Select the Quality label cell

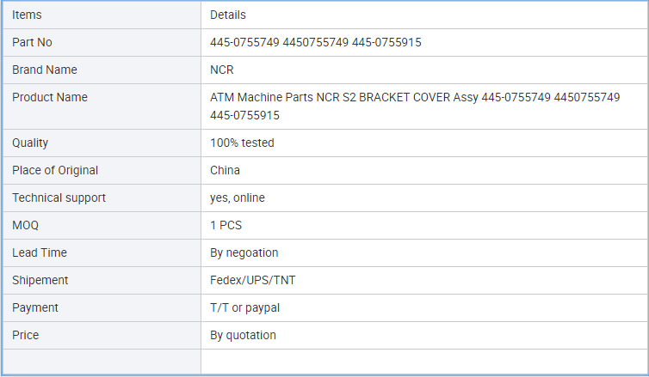coord(102,143)
